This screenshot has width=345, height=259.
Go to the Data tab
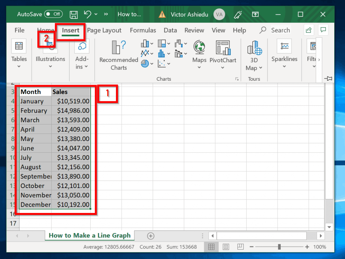pos(170,30)
